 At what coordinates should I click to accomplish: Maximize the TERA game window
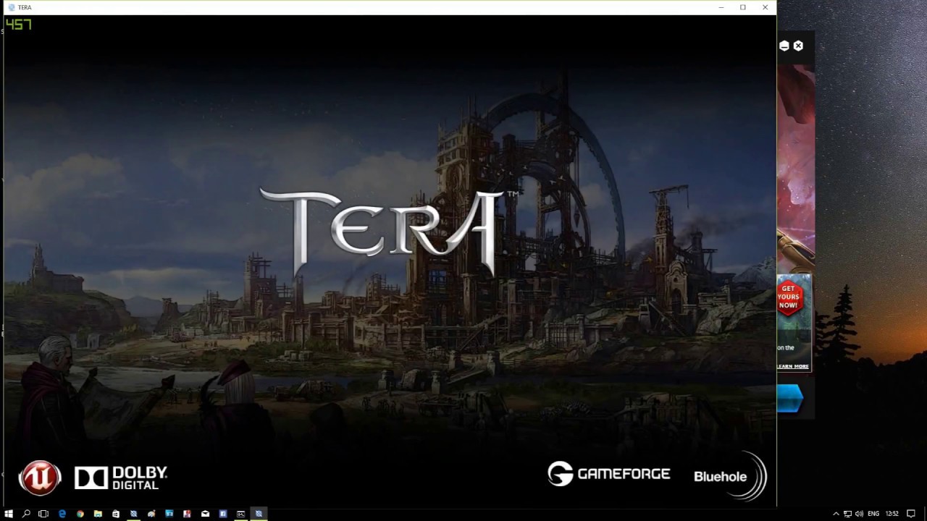(743, 7)
